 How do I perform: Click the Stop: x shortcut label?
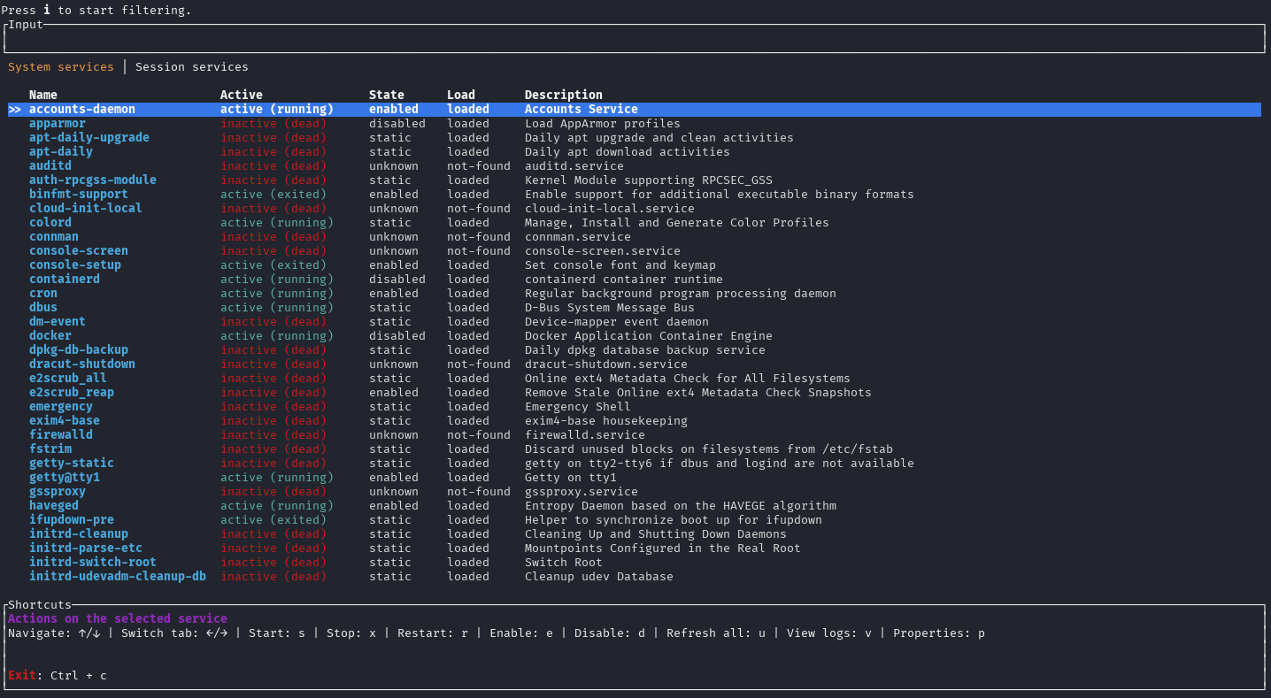click(x=350, y=633)
